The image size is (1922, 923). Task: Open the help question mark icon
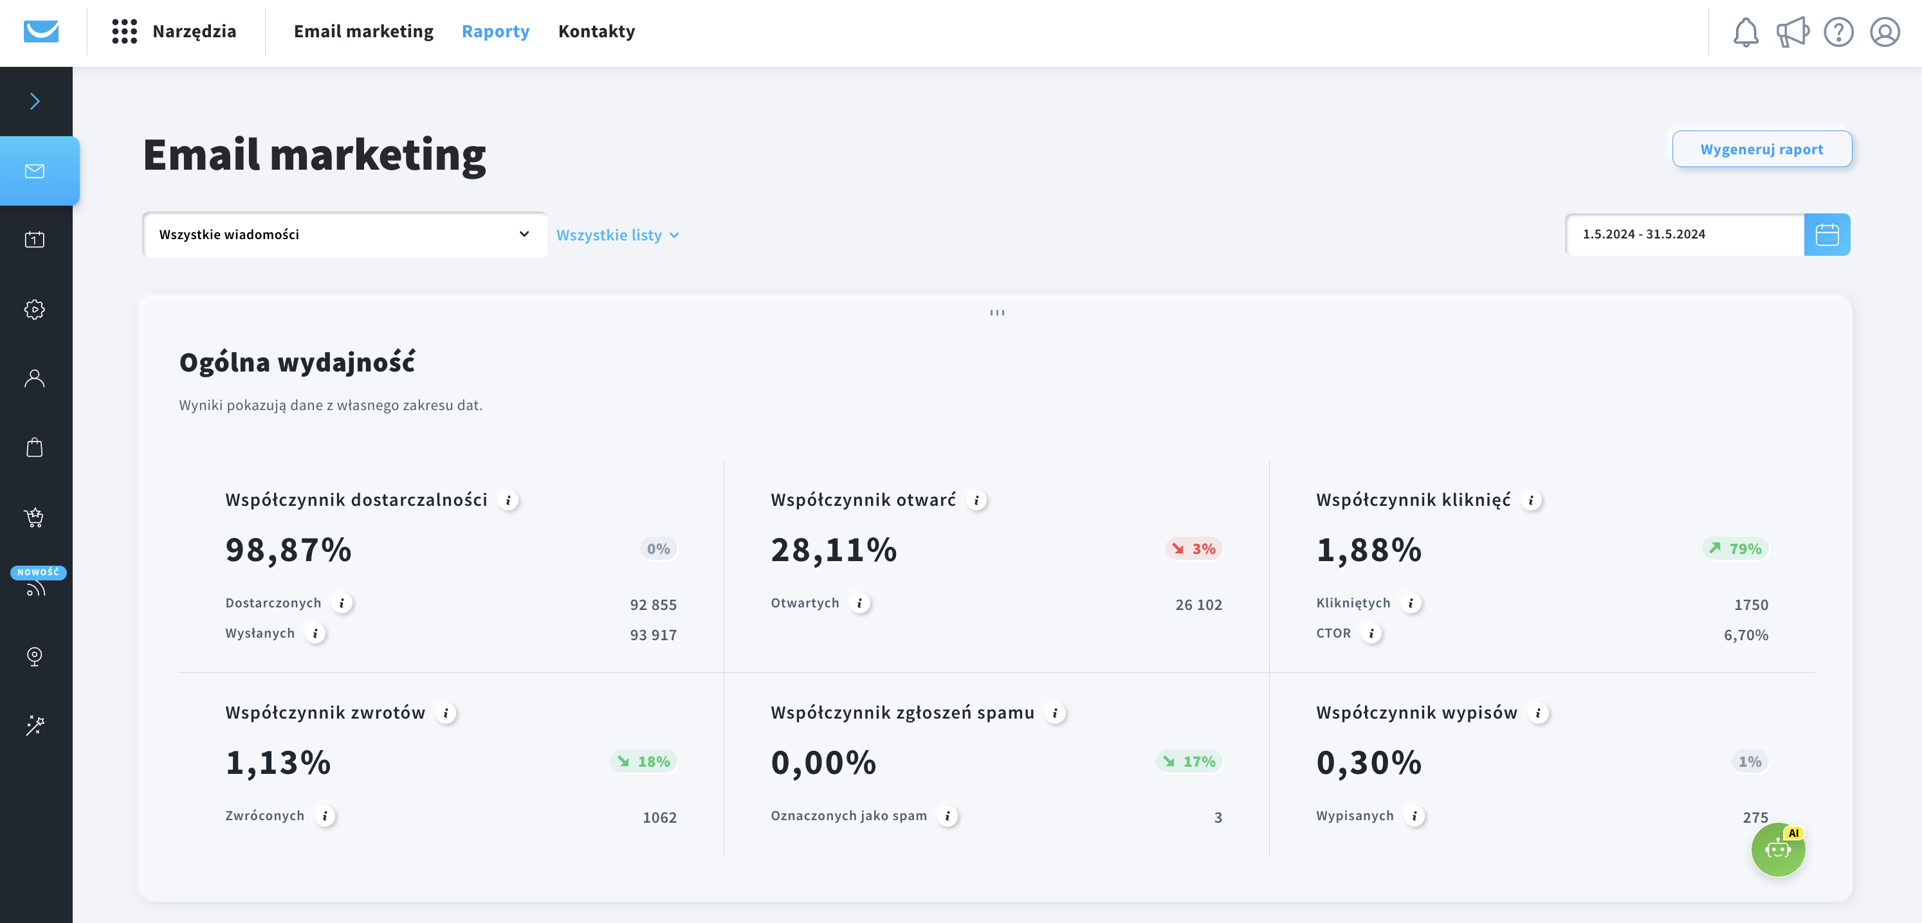tap(1838, 32)
